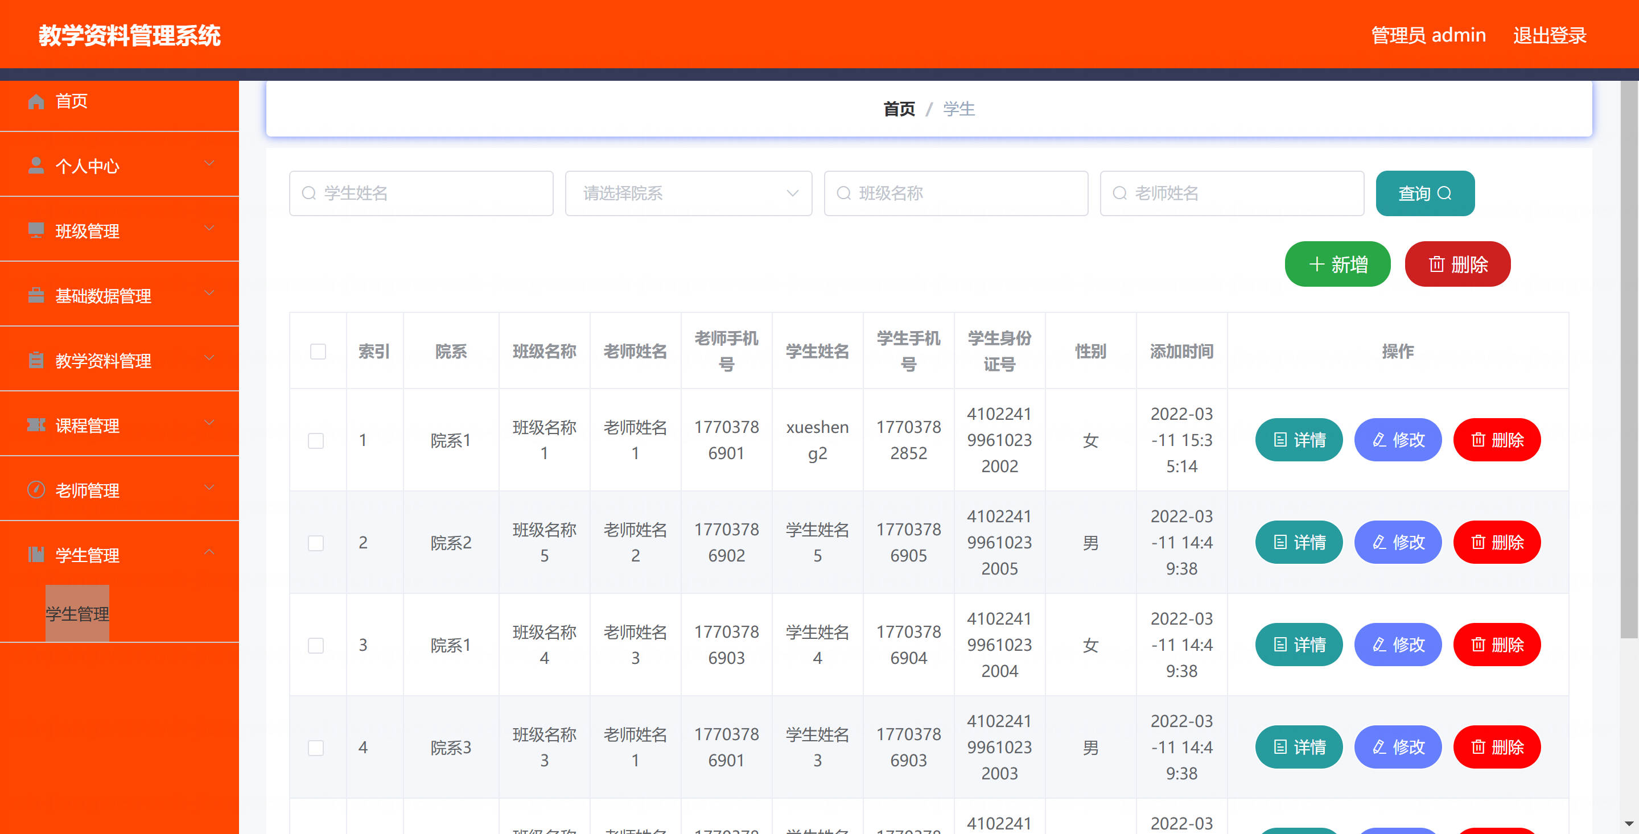Click the magnifier icon in 老师姓名 field

pyautogui.click(x=1120, y=193)
